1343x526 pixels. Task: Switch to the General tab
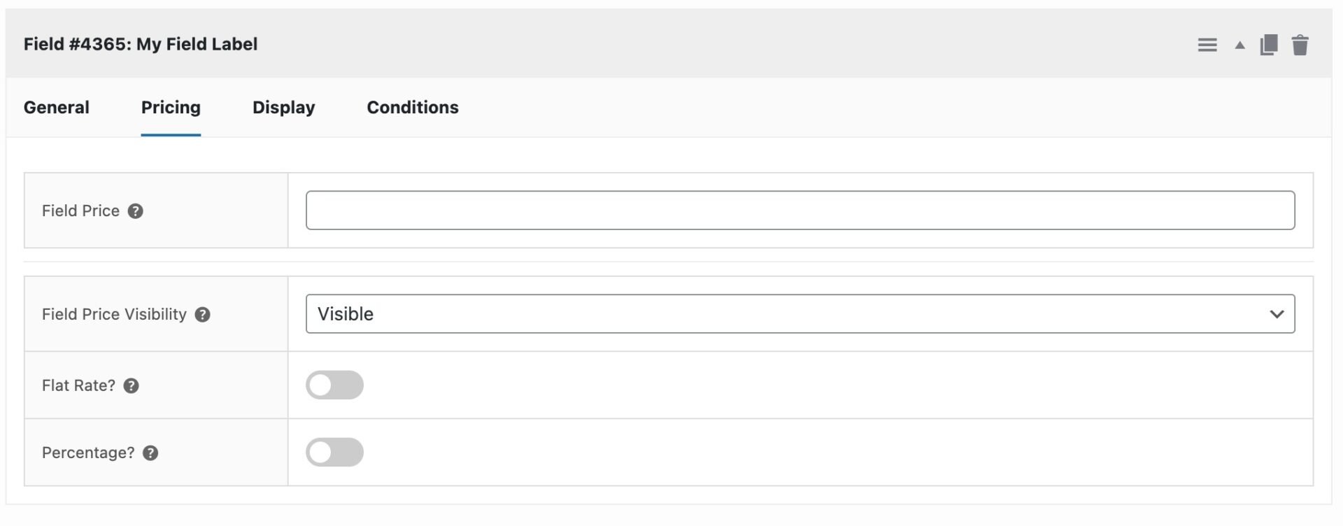point(56,107)
